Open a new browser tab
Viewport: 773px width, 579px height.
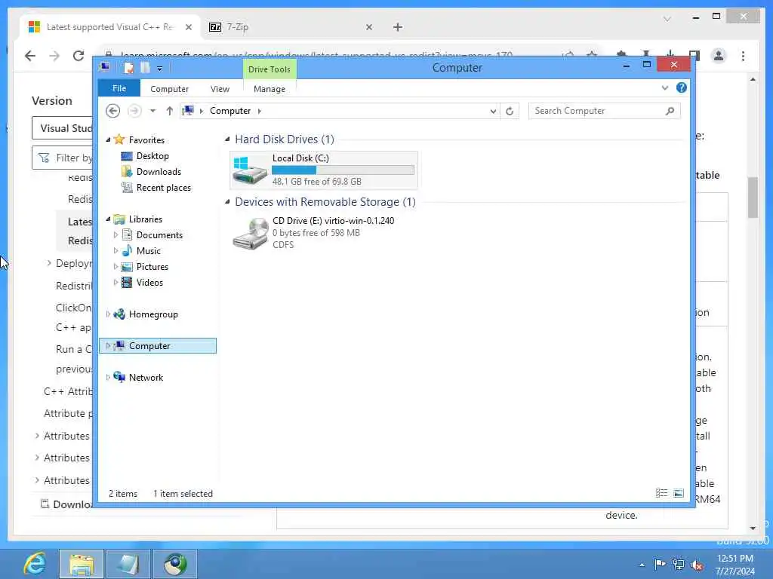[x=398, y=27]
